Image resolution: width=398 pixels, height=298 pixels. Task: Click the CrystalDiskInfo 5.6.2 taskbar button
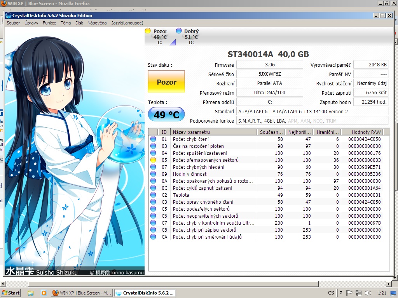(145, 293)
